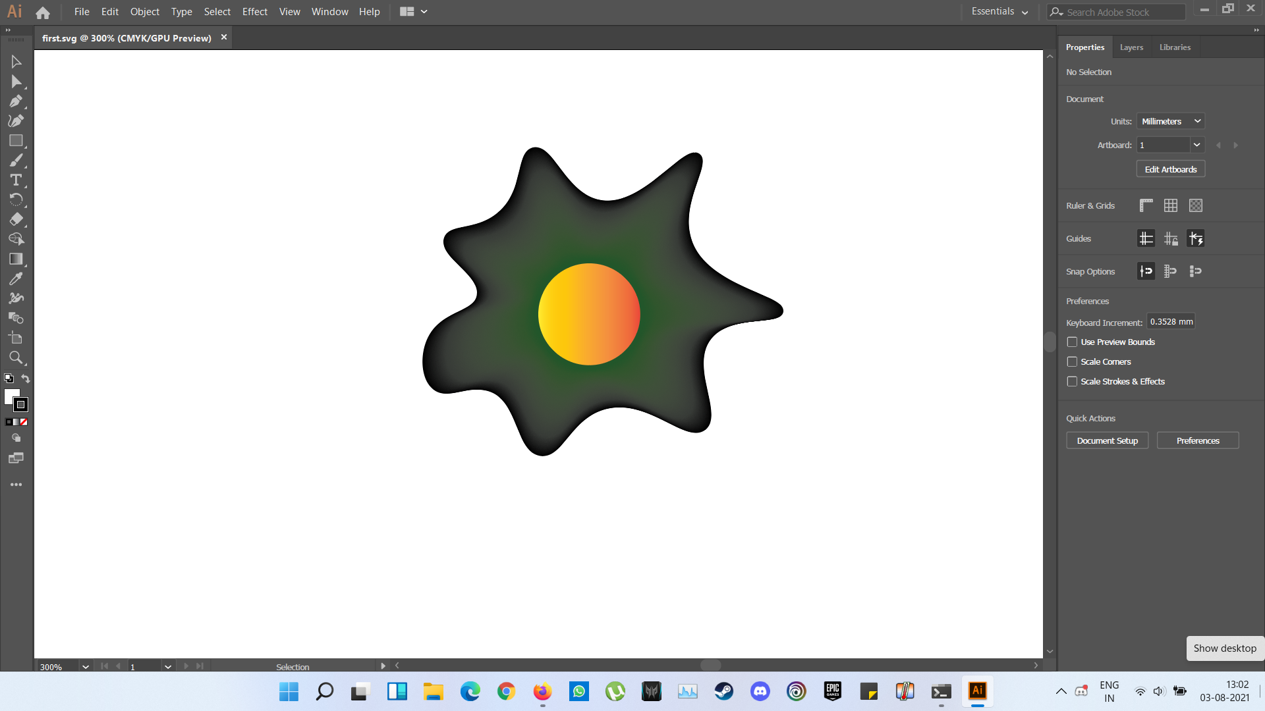The width and height of the screenshot is (1265, 711).
Task: Choose the Gradient tool
Action: click(x=16, y=259)
